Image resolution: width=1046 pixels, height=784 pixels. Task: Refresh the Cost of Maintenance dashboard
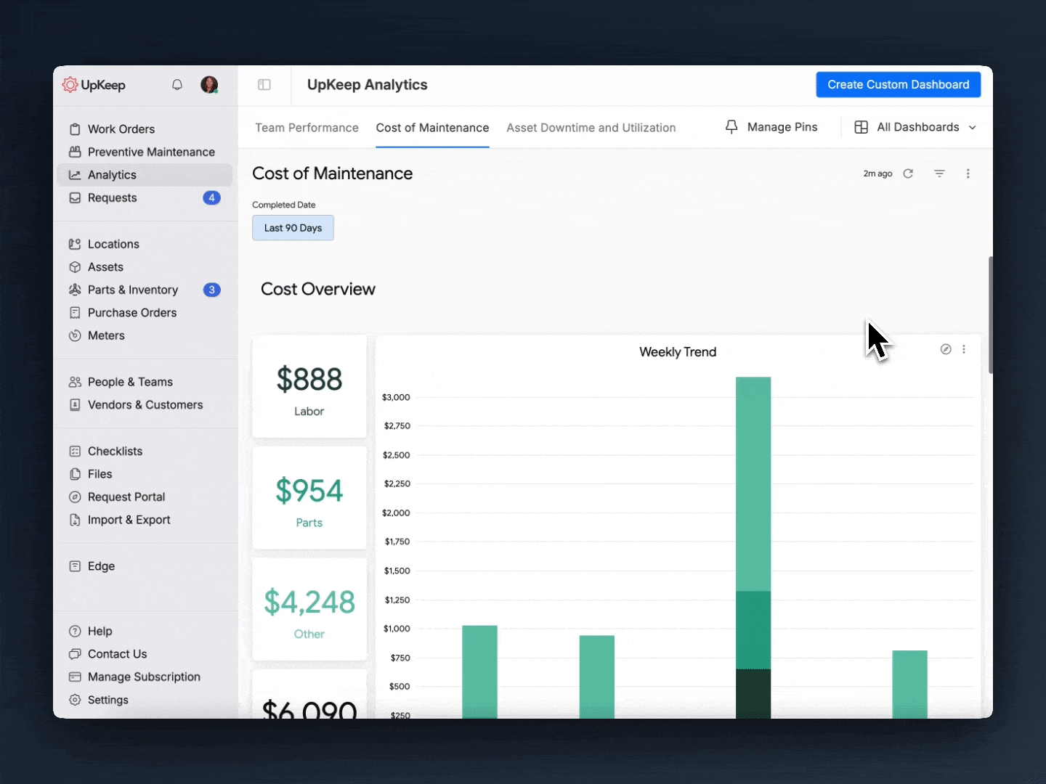click(908, 173)
